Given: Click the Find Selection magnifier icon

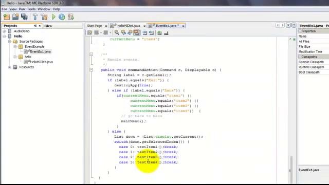Looking at the screenshot, I should pyautogui.click(x=117, y=33).
